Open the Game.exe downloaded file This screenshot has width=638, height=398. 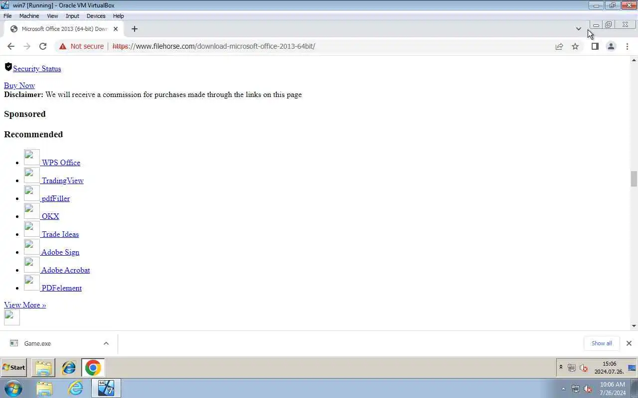tap(37, 343)
